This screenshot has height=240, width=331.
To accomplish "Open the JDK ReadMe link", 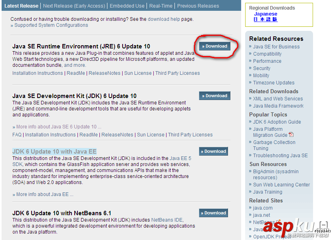I will pos(89,135).
